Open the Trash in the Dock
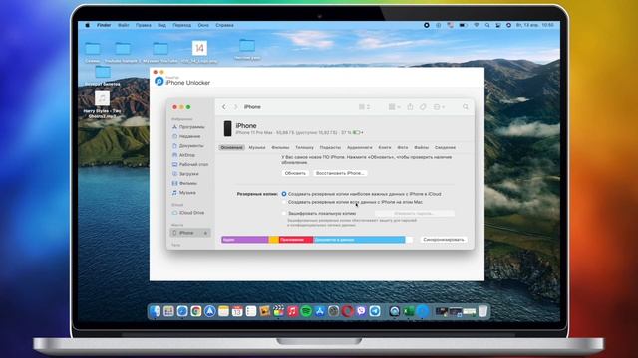 (482, 311)
